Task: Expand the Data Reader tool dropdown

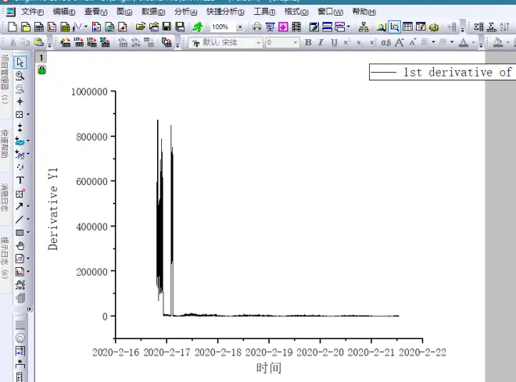Action: point(28,114)
